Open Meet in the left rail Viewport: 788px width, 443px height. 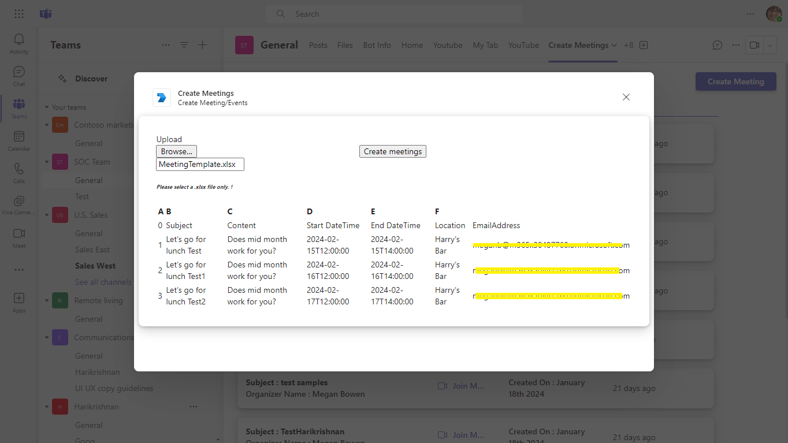pyautogui.click(x=19, y=237)
